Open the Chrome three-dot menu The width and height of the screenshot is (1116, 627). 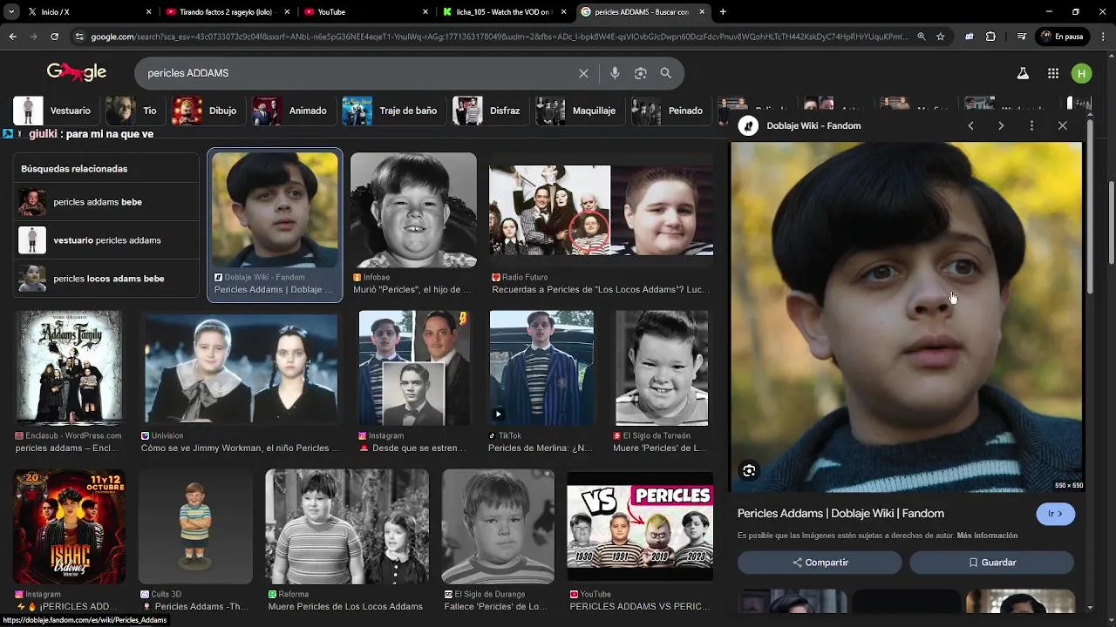click(1101, 37)
